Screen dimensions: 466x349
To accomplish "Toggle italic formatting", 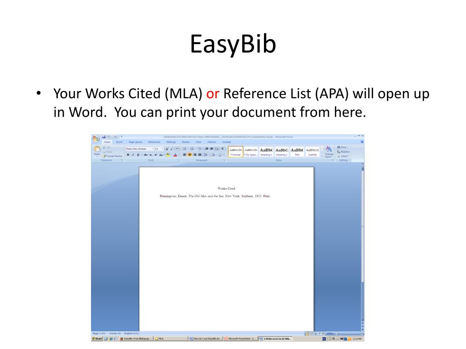I will click(x=133, y=155).
